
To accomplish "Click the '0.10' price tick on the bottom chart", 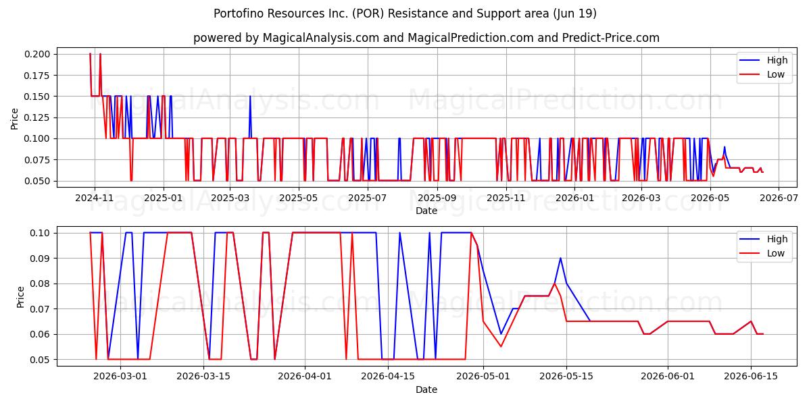I will click(x=41, y=233).
